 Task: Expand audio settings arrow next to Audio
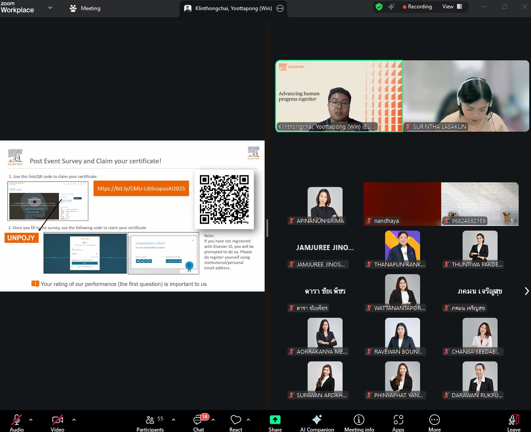31,420
